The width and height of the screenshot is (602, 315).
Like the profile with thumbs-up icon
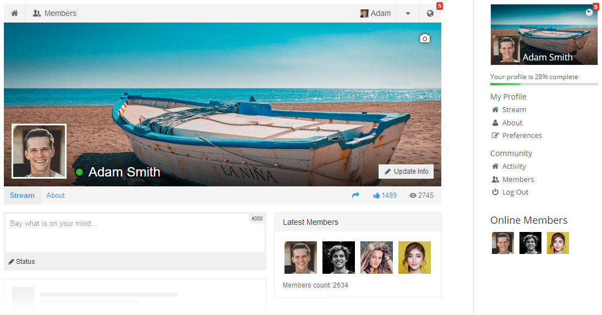click(376, 196)
